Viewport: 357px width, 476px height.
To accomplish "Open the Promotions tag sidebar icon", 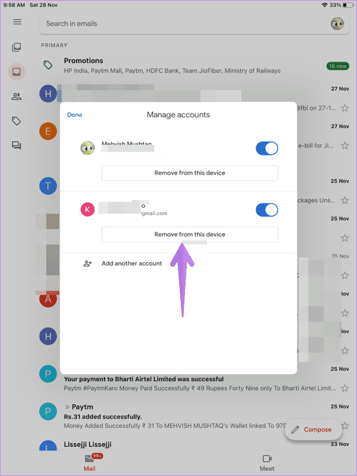I will coord(17,121).
